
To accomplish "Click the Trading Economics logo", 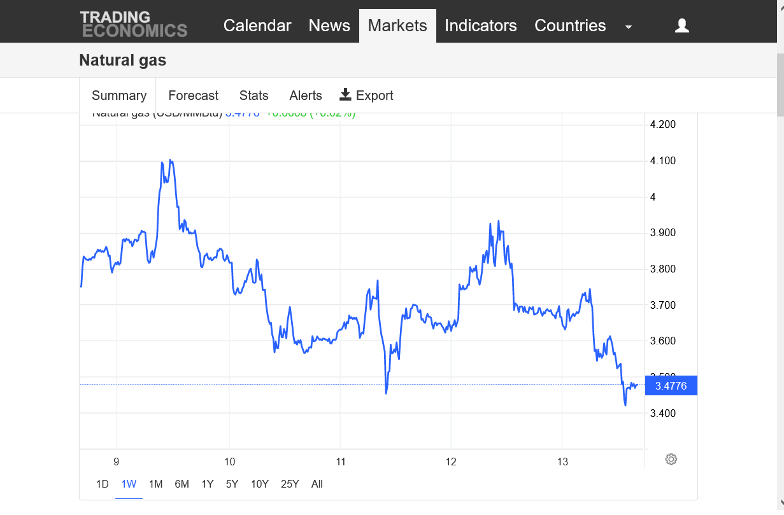I will pos(134,24).
